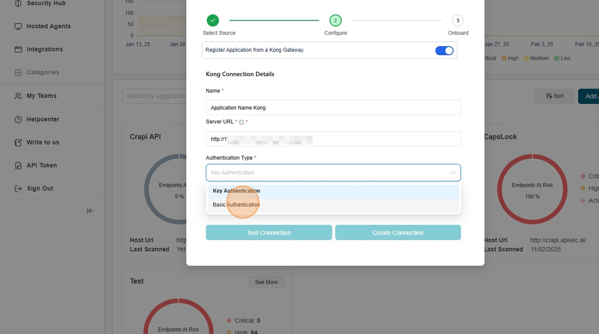Click the Sign Out icon
The image size is (599, 334).
18,189
